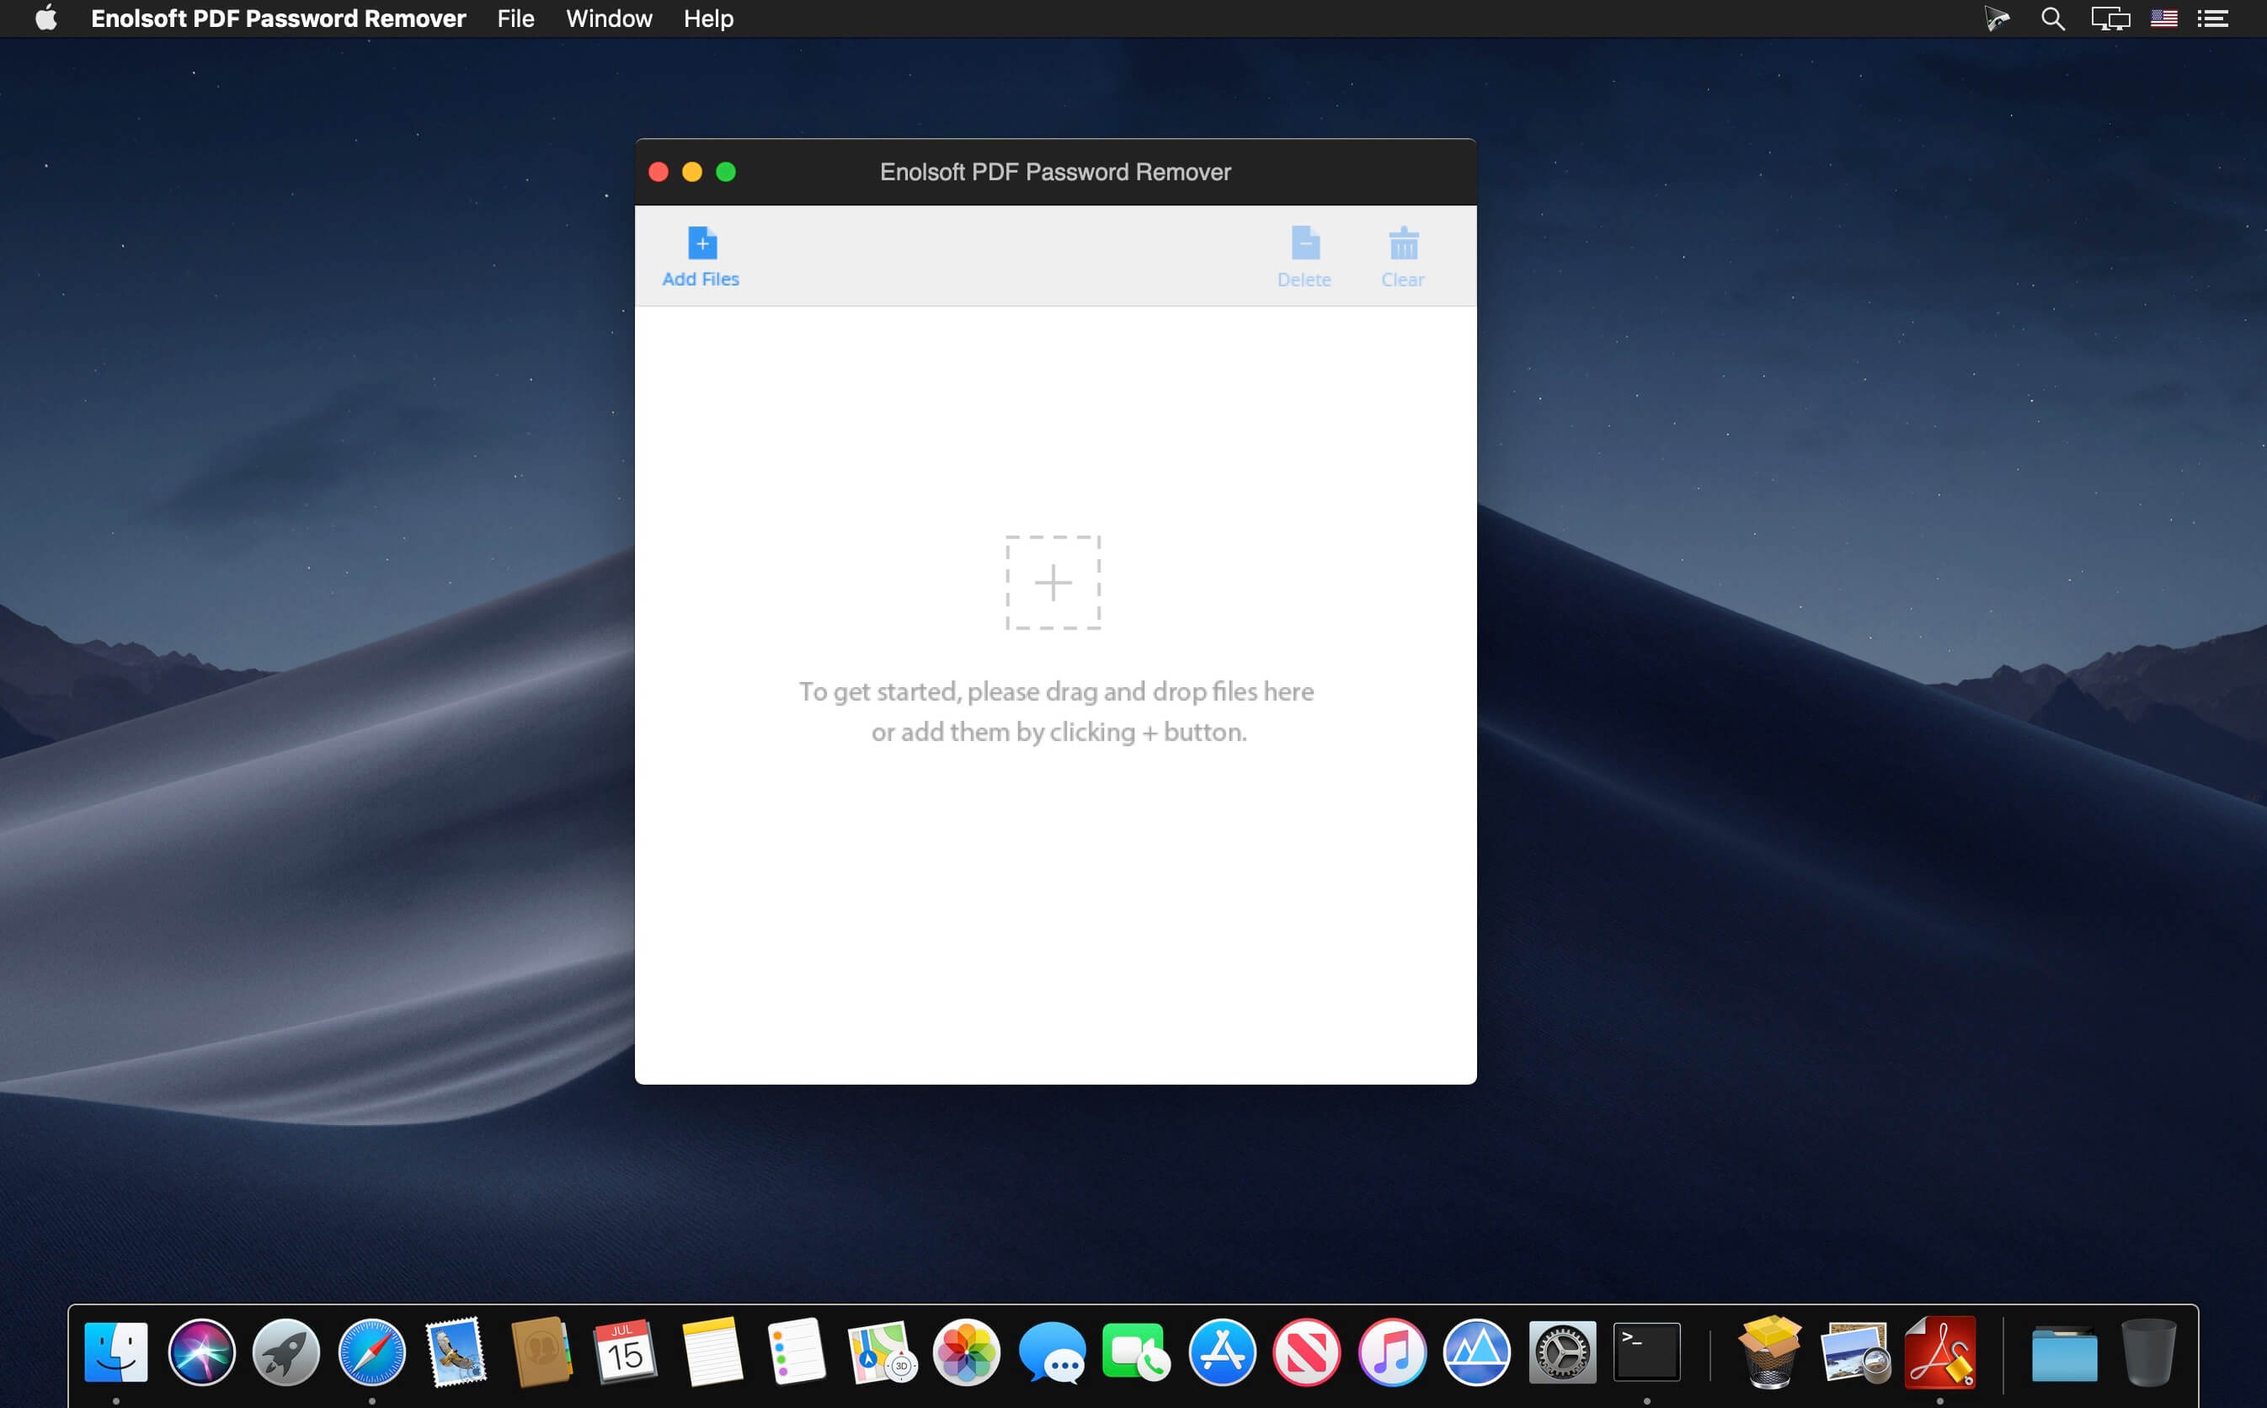This screenshot has height=1408, width=2267.
Task: Open the Help menu
Action: coord(708,19)
